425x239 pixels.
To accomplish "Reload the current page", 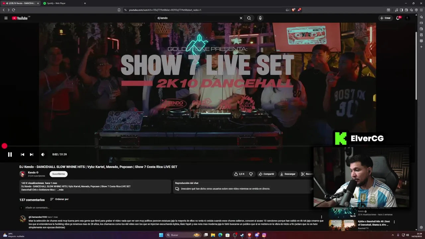I will [x=14, y=10].
